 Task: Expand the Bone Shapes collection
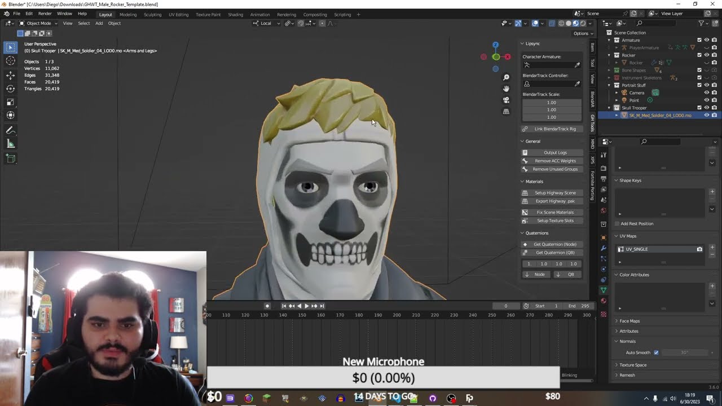[x=609, y=70]
